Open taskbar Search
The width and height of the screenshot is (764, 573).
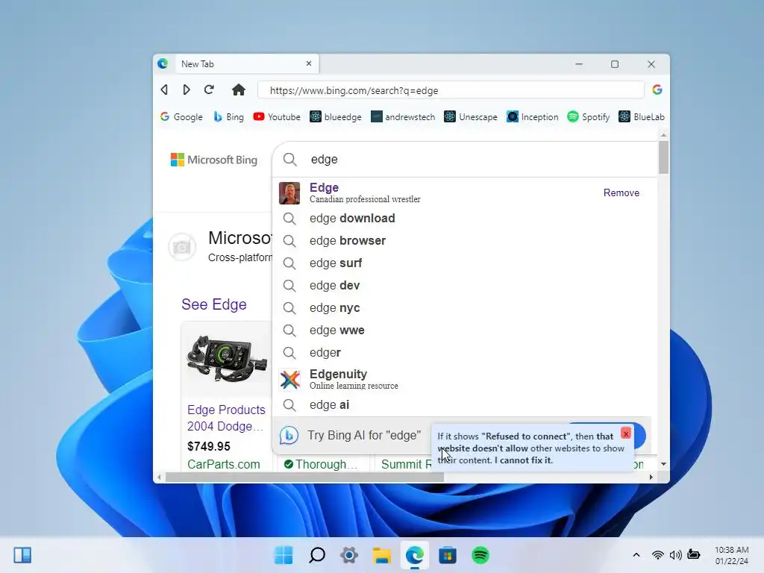coord(316,555)
